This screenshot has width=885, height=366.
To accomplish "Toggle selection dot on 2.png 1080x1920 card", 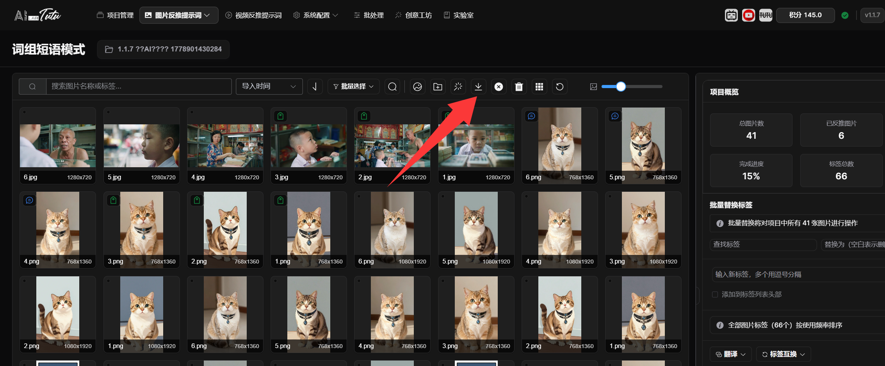I will [24, 281].
